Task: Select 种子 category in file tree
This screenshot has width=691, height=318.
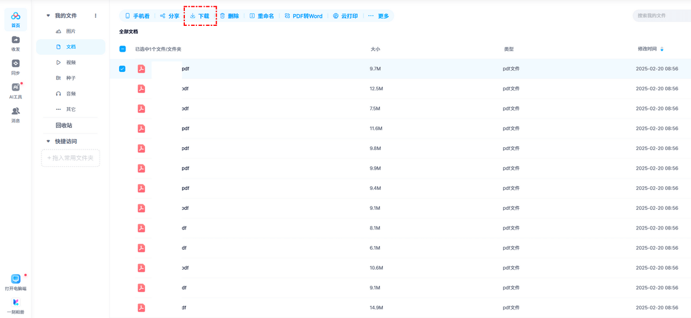Action: (x=70, y=78)
